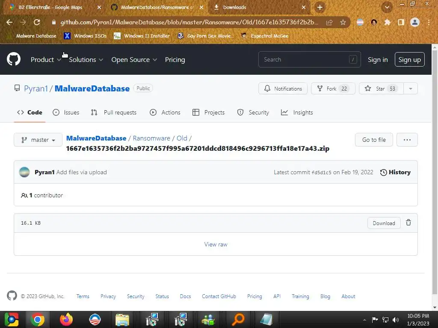Launch Chrome from the taskbar

pyautogui.click(x=38, y=319)
